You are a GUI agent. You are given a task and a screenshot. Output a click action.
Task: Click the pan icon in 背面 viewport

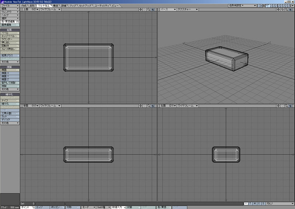140,106
